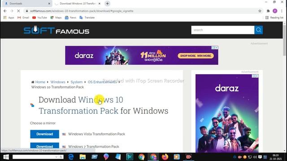Viewport: 287px width, 161px height.
Task: Close the top daraz banner ad
Action: pyautogui.click(x=216, y=48)
